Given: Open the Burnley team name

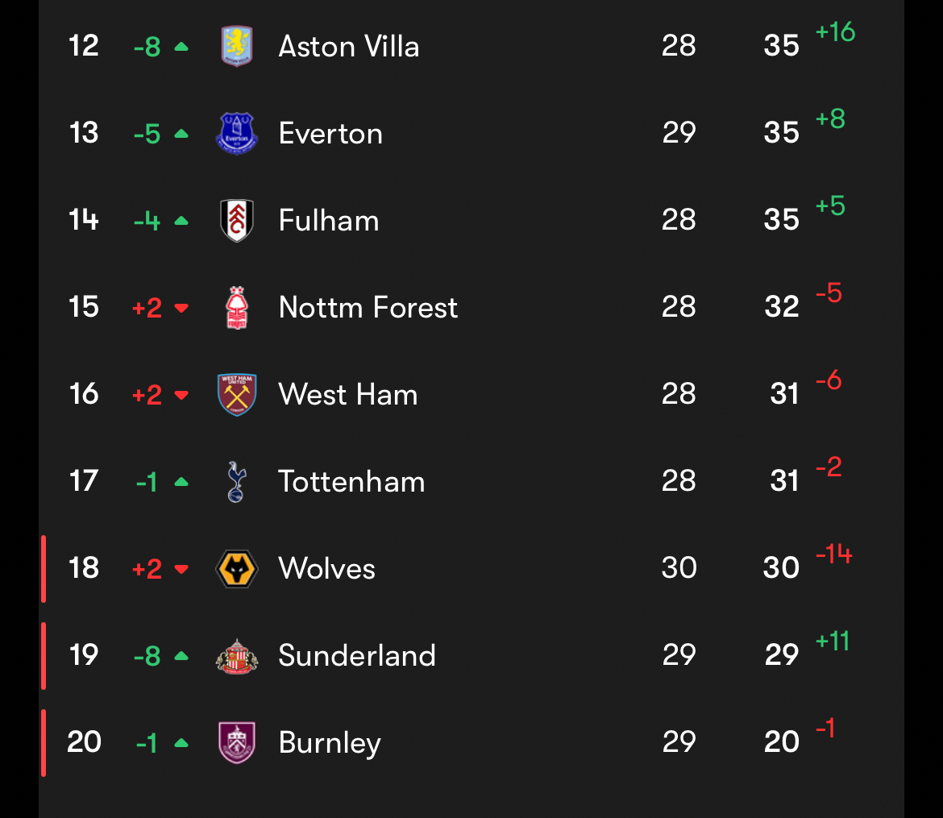Looking at the screenshot, I should coord(330,743).
